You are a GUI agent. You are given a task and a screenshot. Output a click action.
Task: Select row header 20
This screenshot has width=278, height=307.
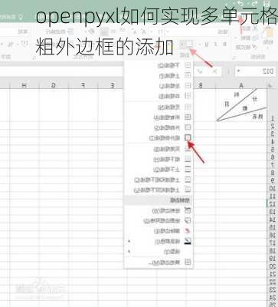pyautogui.click(x=273, y=266)
